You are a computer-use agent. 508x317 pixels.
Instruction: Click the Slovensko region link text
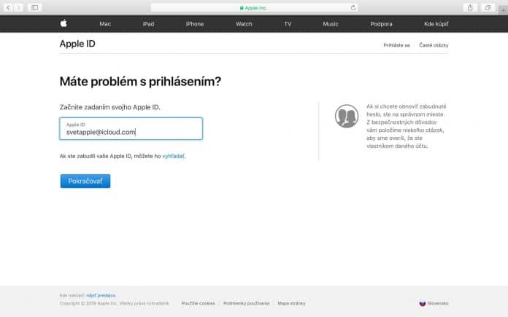click(x=438, y=303)
